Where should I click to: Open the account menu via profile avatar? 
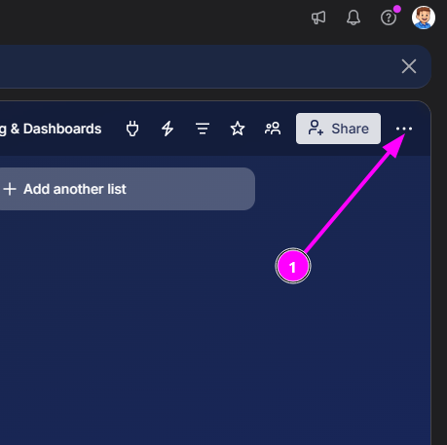pyautogui.click(x=424, y=18)
